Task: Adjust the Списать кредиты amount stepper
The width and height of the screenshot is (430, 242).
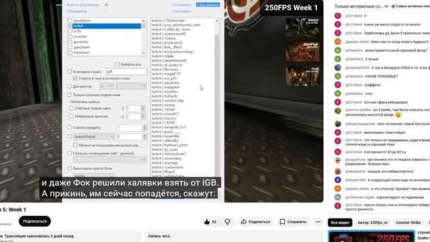Action: tap(144, 128)
